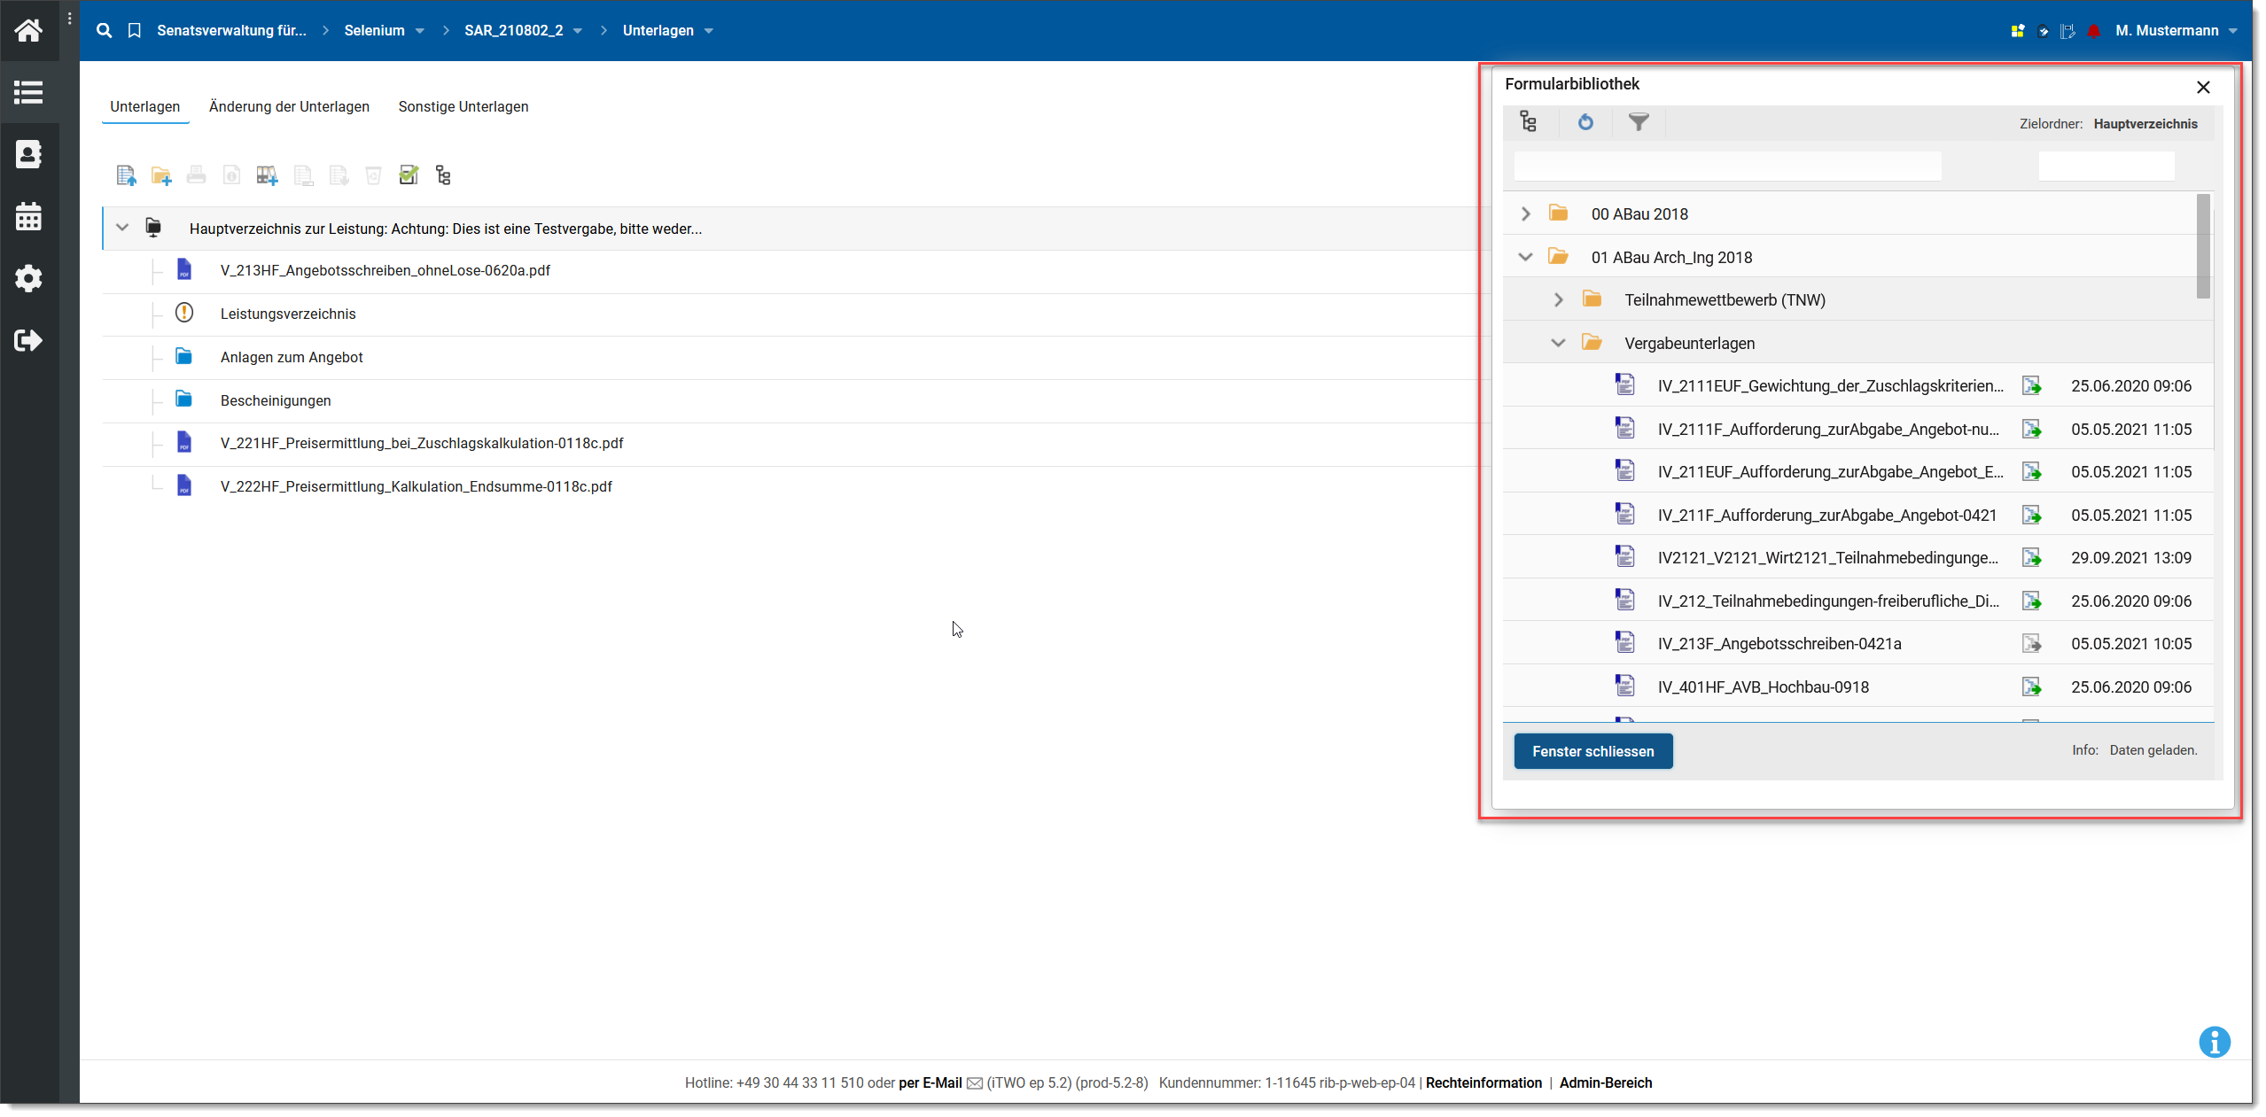Click the filter funnel in Formularbibliothek
This screenshot has height=1117, width=2266.
tap(1639, 122)
